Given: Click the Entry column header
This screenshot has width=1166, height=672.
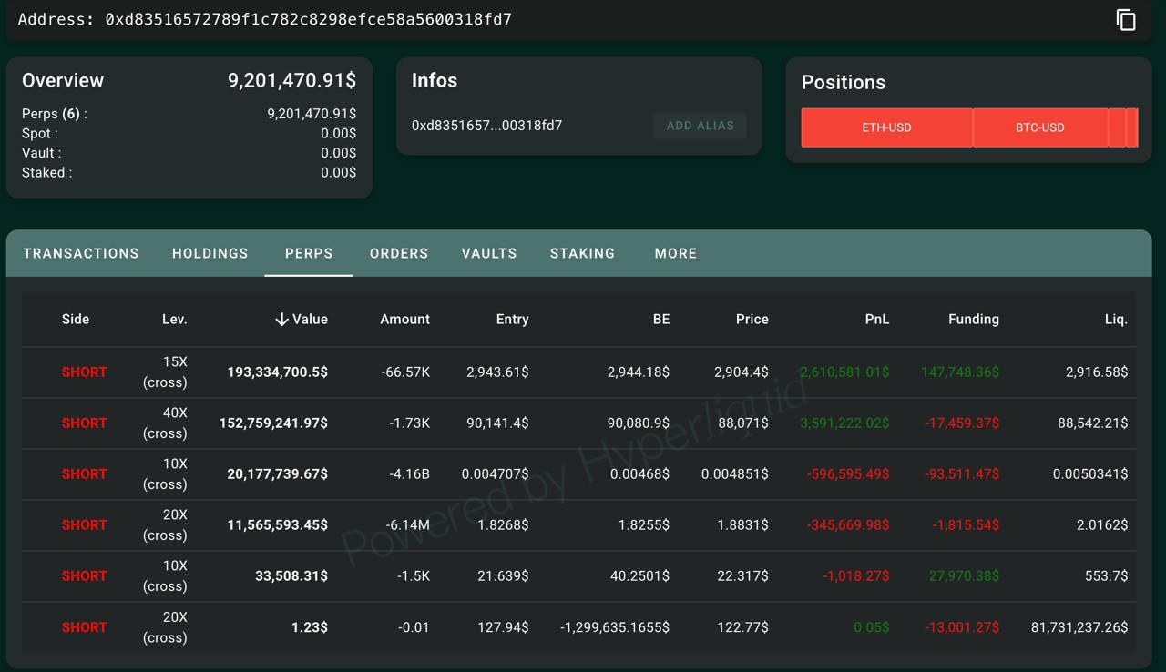Looking at the screenshot, I should (x=512, y=320).
